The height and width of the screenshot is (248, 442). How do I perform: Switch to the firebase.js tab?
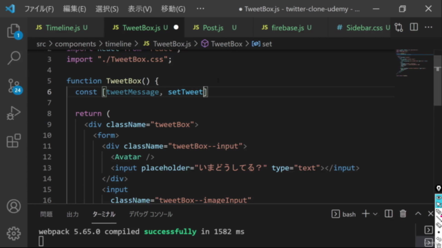click(x=287, y=28)
